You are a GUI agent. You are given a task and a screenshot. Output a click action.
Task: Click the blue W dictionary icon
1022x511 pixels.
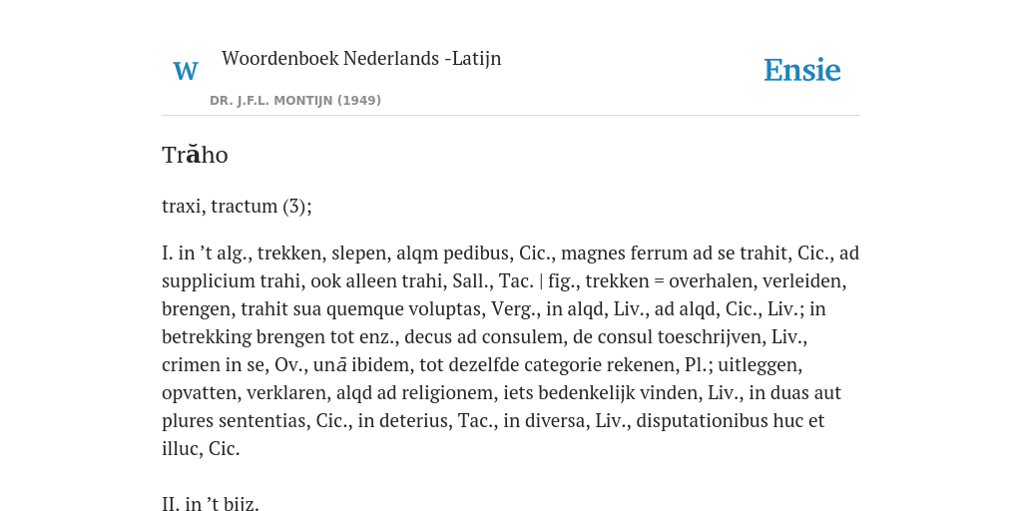[185, 71]
